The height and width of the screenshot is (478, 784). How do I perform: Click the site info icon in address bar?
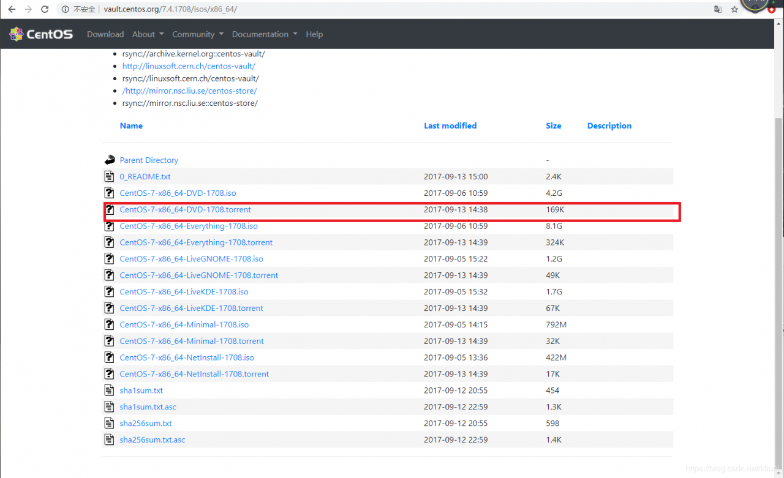click(x=65, y=9)
